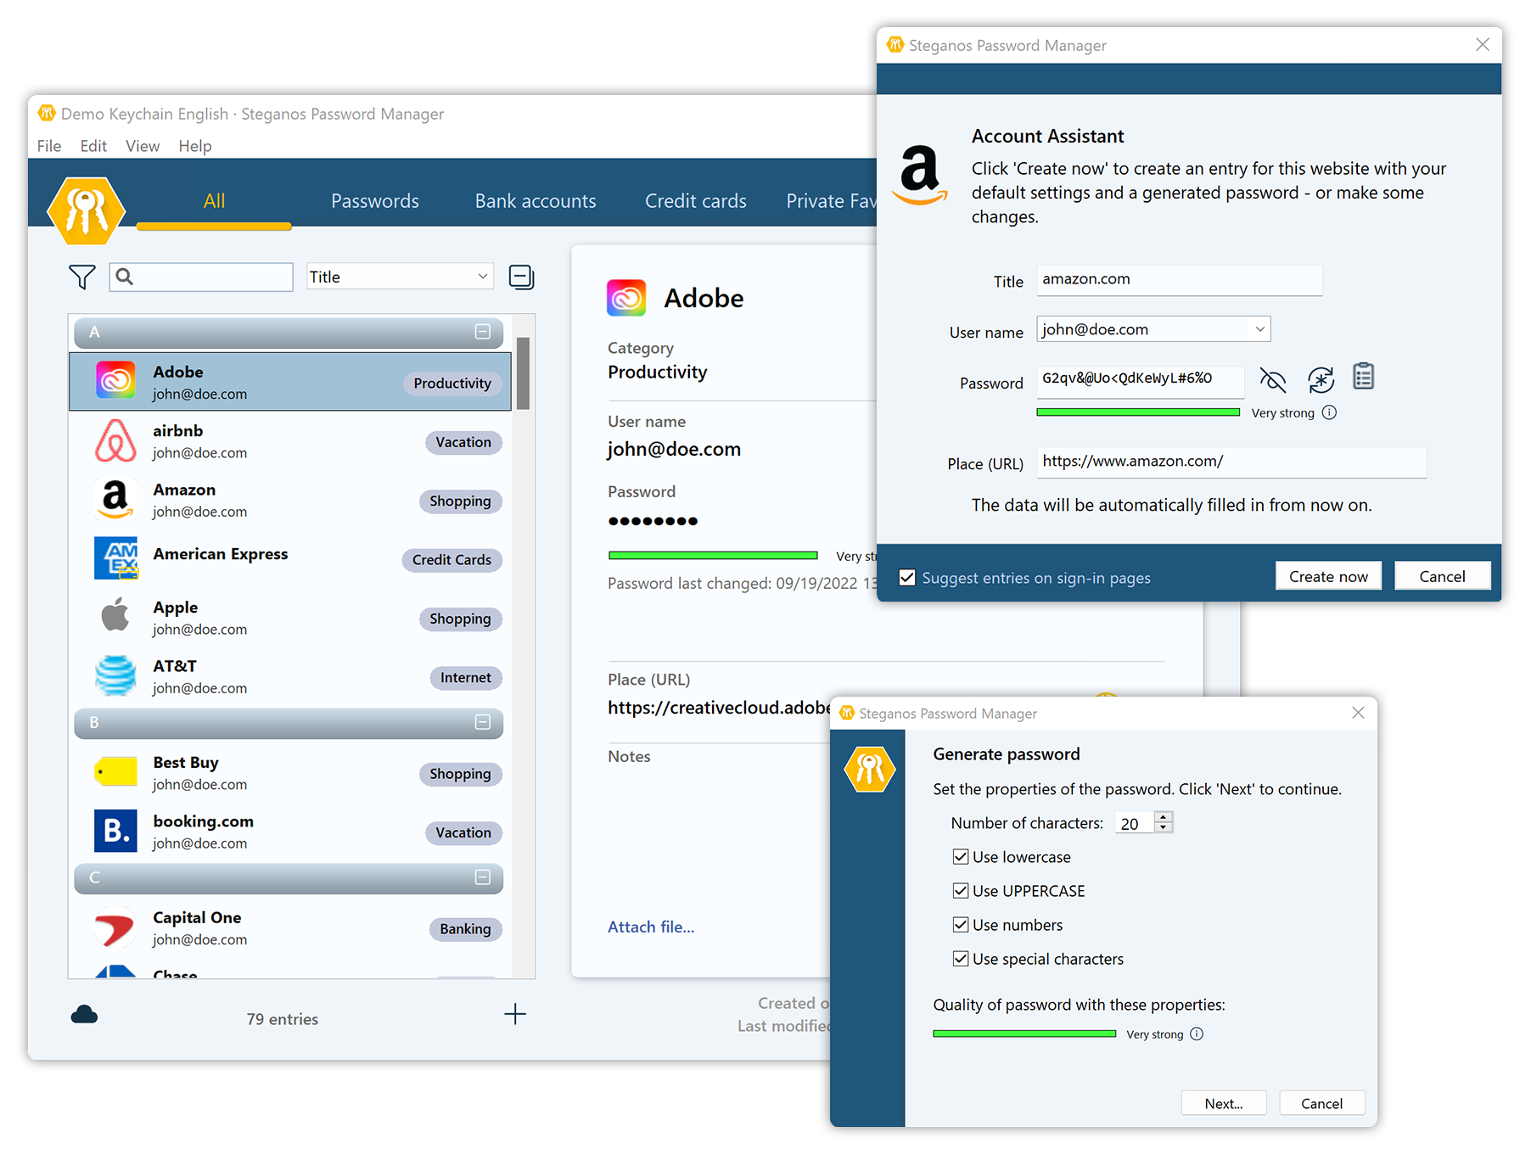Open the View menu
Viewport: 1531px width, 1154px height.
pyautogui.click(x=143, y=146)
